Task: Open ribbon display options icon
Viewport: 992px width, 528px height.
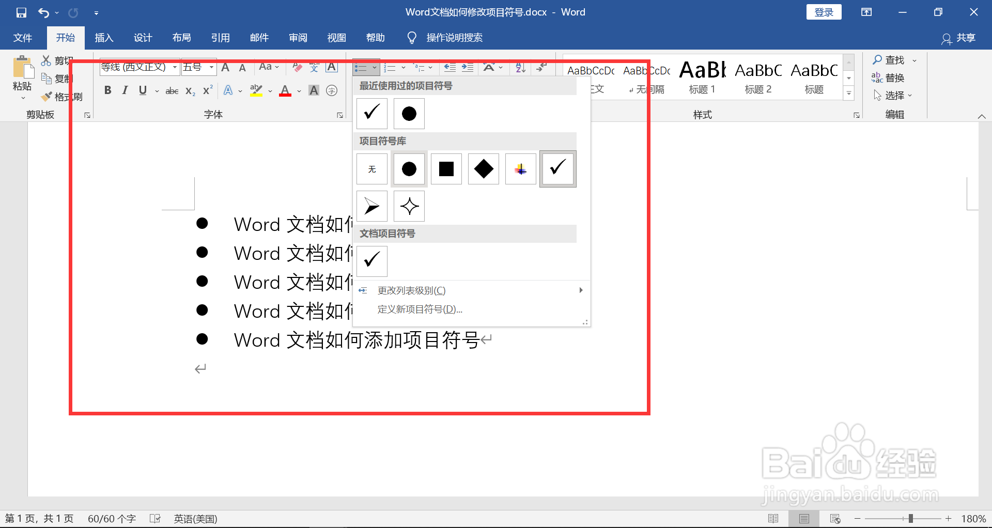Action: point(866,12)
